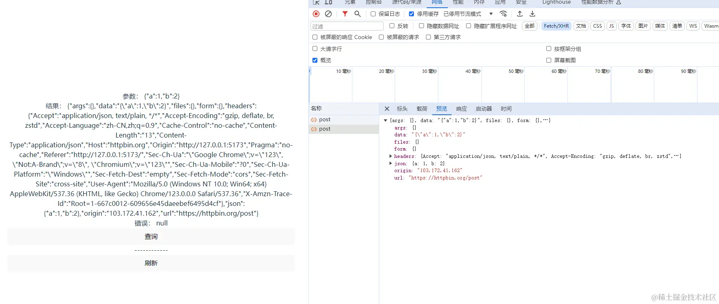The image size is (719, 304).
Task: Select the 预览 tab
Action: pyautogui.click(x=442, y=109)
